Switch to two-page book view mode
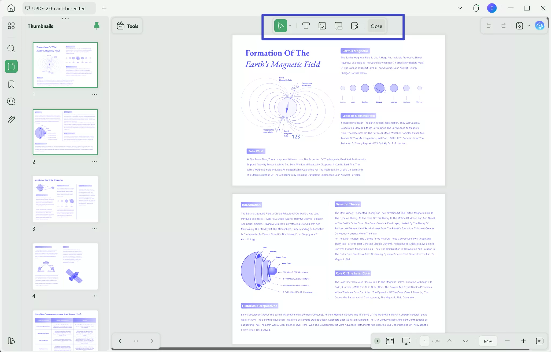Screen dimensions: 551x352 [390, 341]
